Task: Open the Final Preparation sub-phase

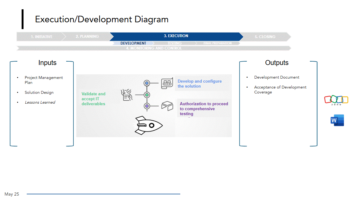Action: coord(217,43)
